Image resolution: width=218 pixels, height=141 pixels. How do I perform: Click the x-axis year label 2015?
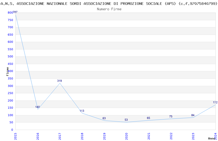coord(15,136)
